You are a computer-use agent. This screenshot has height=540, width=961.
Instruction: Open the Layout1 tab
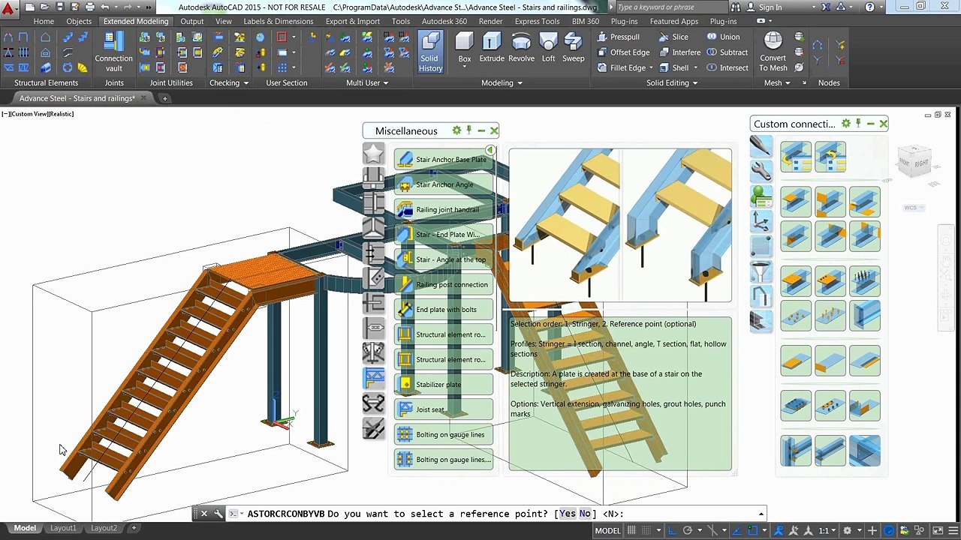point(63,528)
